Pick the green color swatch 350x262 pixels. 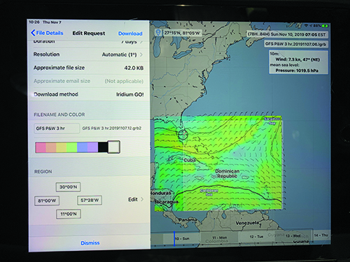pos(71,147)
